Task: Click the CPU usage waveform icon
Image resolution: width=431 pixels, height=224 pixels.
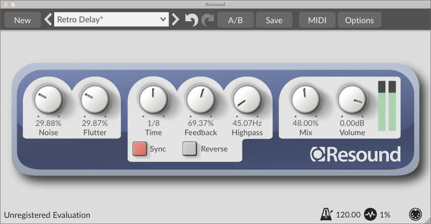Action: (x=371, y=214)
